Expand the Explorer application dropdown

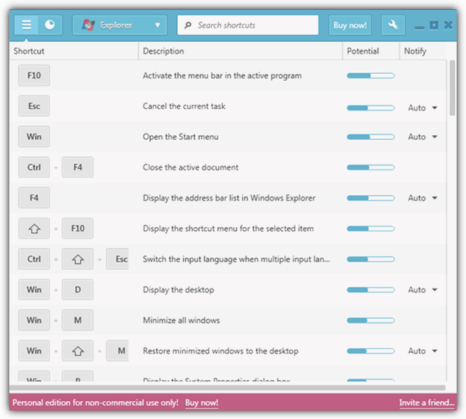tap(158, 25)
